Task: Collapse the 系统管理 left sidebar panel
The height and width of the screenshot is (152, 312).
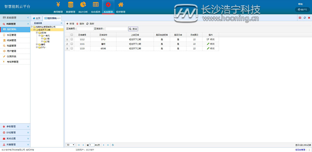Action: tap(28, 18)
